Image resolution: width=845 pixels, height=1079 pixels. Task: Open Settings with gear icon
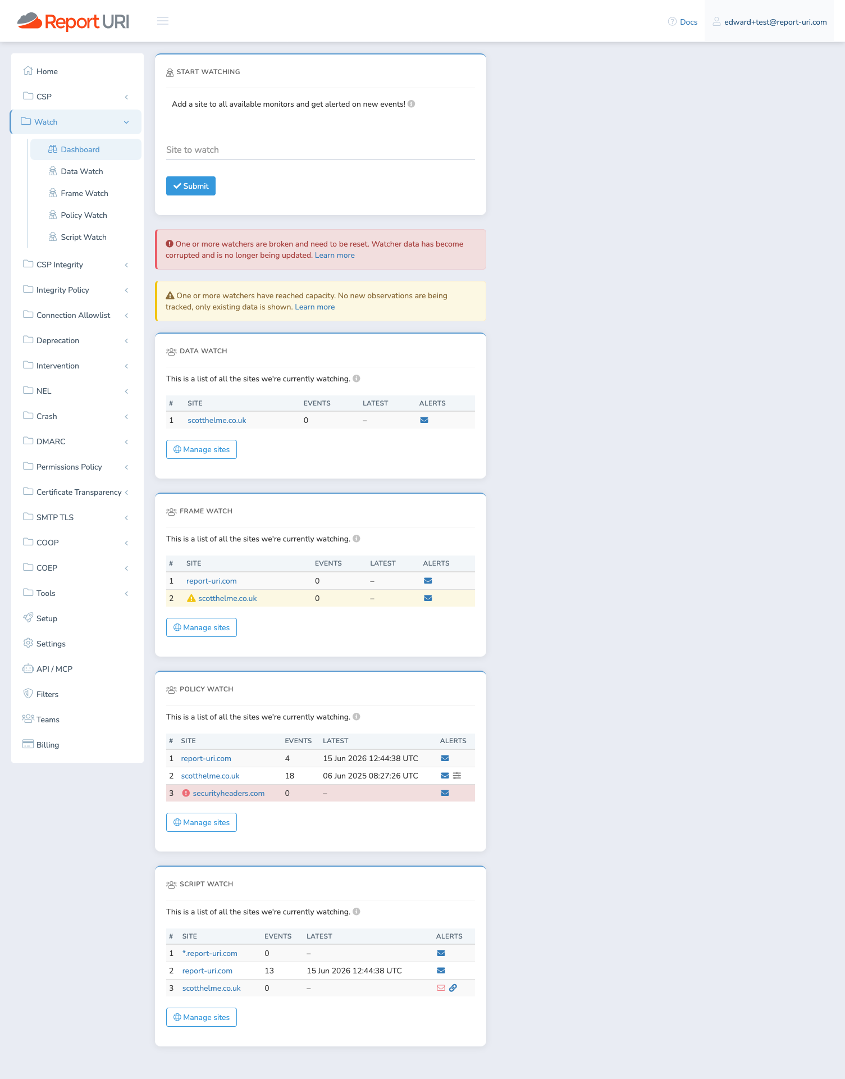coord(77,644)
